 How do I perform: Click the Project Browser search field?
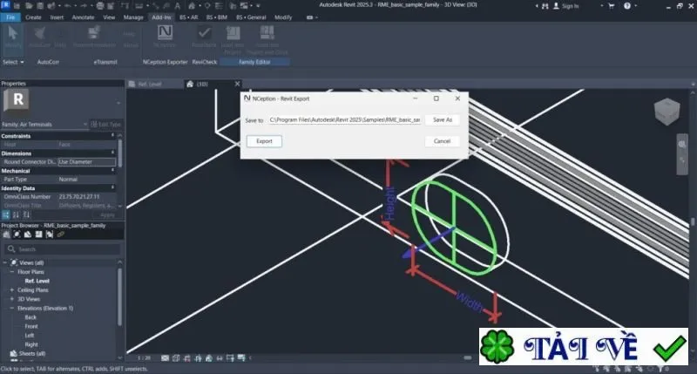tap(62, 249)
